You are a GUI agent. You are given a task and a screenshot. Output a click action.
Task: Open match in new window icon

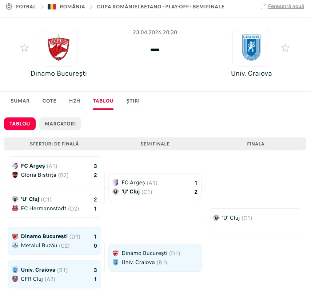click(263, 6)
